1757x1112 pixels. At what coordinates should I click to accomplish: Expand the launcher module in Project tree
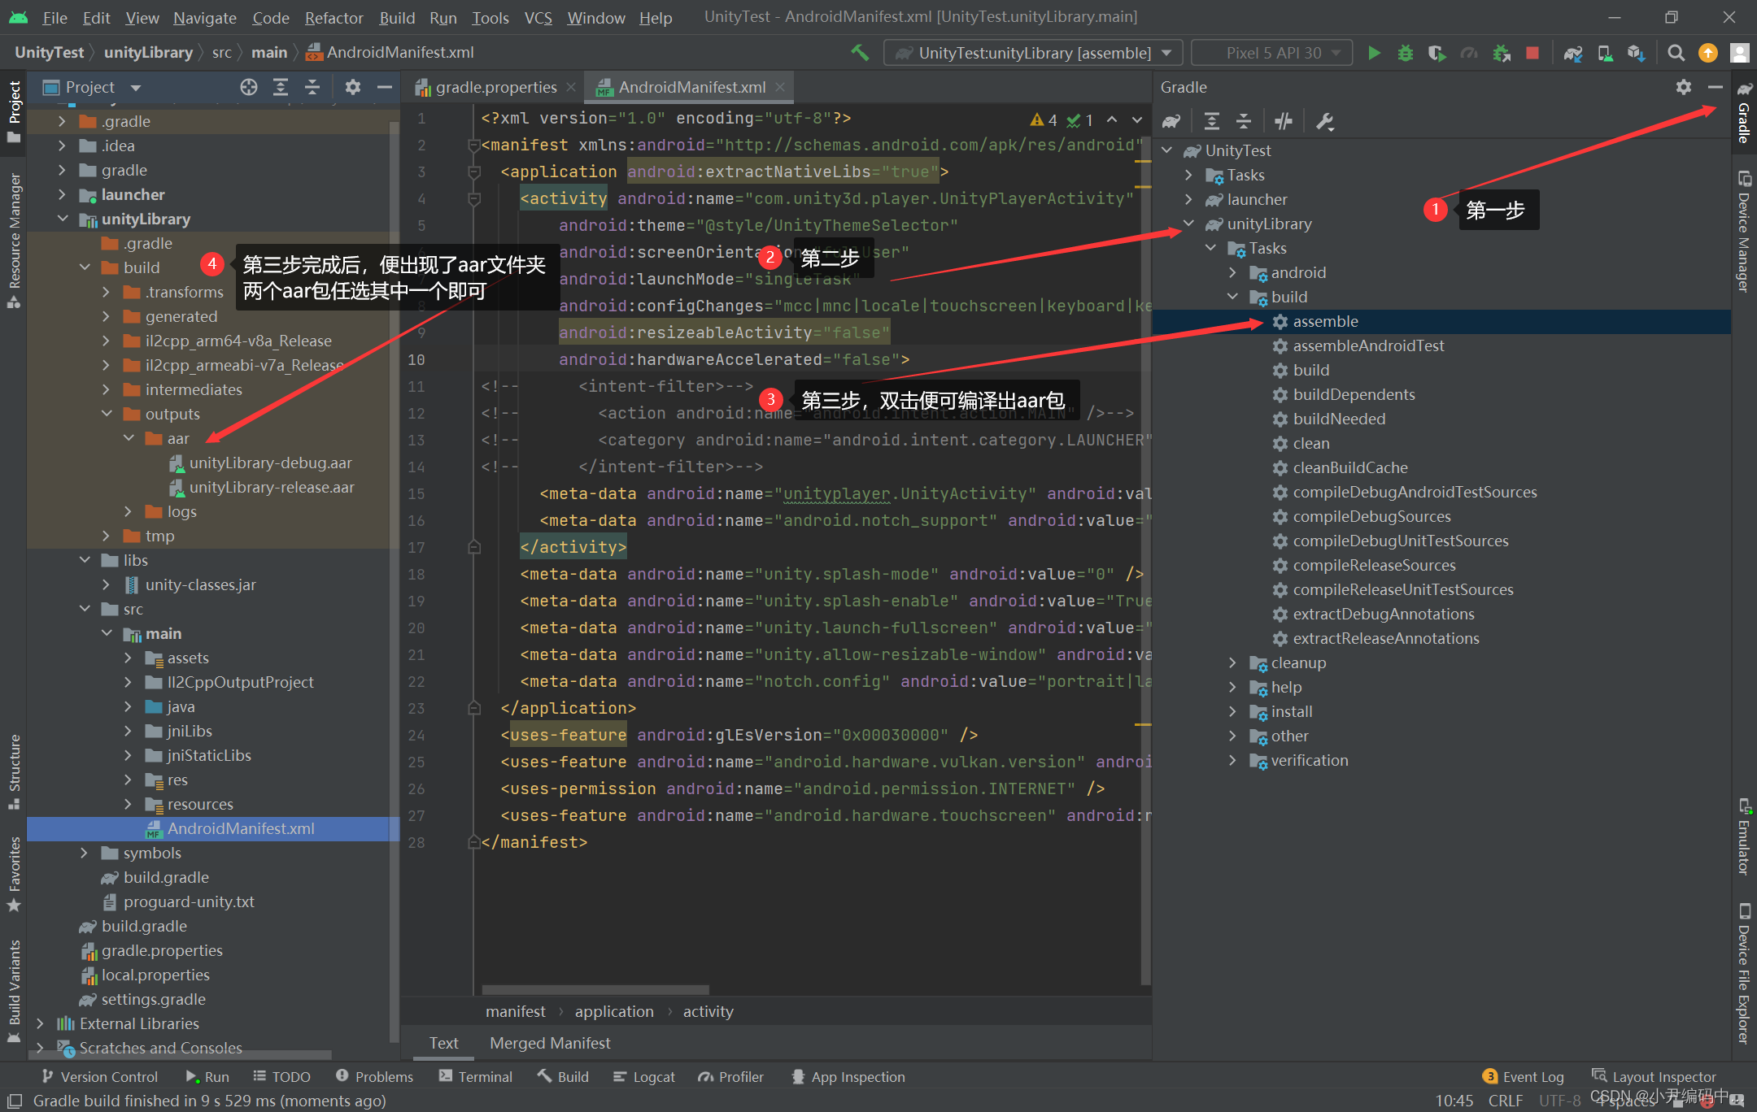pyautogui.click(x=63, y=194)
